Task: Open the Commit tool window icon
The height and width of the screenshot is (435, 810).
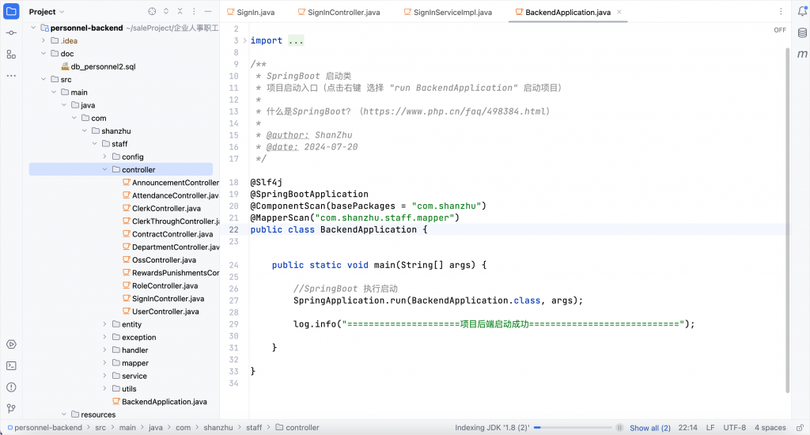Action: pos(11,33)
